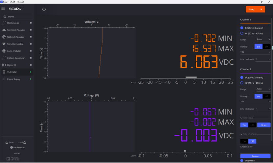The width and height of the screenshot is (273, 163).
Task: Click Channel 1 voltage level bar
Action: pos(191,77)
